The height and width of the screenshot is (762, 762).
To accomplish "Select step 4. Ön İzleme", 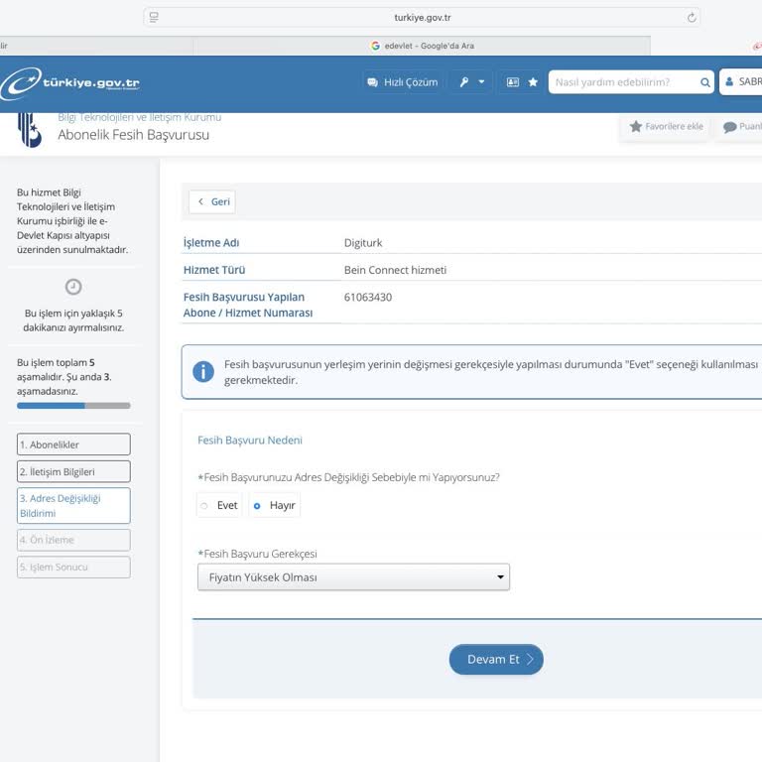I will click(x=73, y=540).
